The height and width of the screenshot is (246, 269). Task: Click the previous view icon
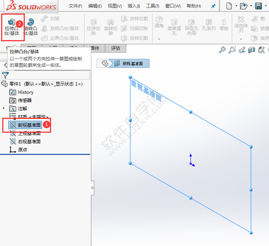pyautogui.click(x=242, y=50)
